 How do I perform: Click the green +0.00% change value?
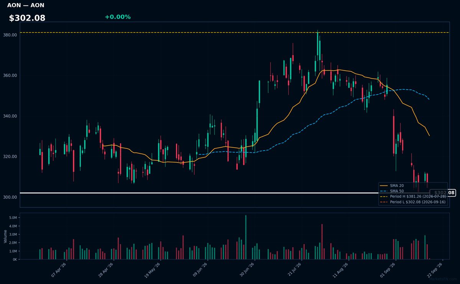(118, 17)
